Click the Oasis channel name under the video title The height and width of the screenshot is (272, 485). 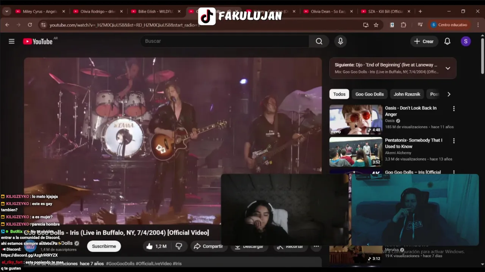point(390,121)
